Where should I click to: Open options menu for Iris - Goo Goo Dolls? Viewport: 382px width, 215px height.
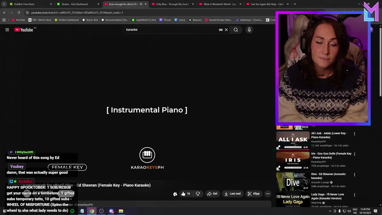355,154
